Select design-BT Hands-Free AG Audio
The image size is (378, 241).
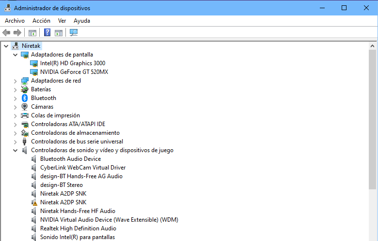(81, 176)
